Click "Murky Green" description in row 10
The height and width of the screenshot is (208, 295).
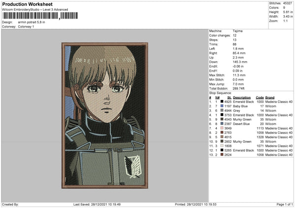pyautogui.click(x=242, y=142)
